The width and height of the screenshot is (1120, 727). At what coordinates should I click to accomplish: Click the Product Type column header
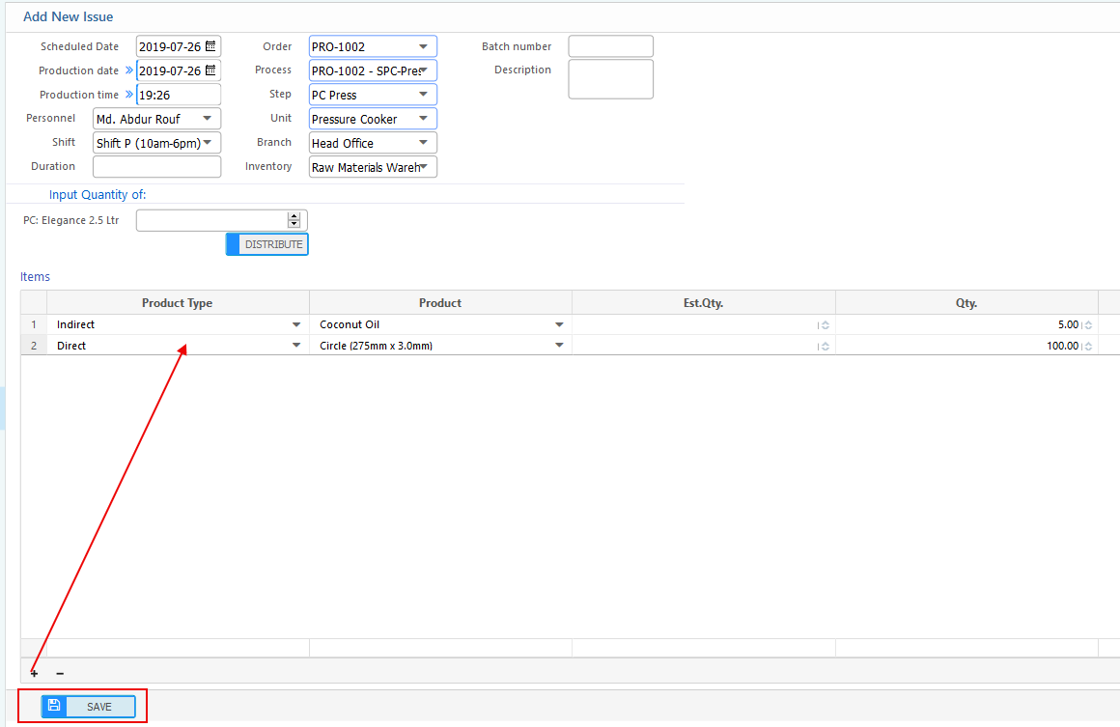[177, 303]
